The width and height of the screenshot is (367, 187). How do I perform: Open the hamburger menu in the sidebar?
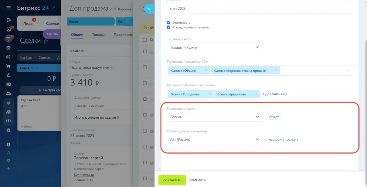8,8
